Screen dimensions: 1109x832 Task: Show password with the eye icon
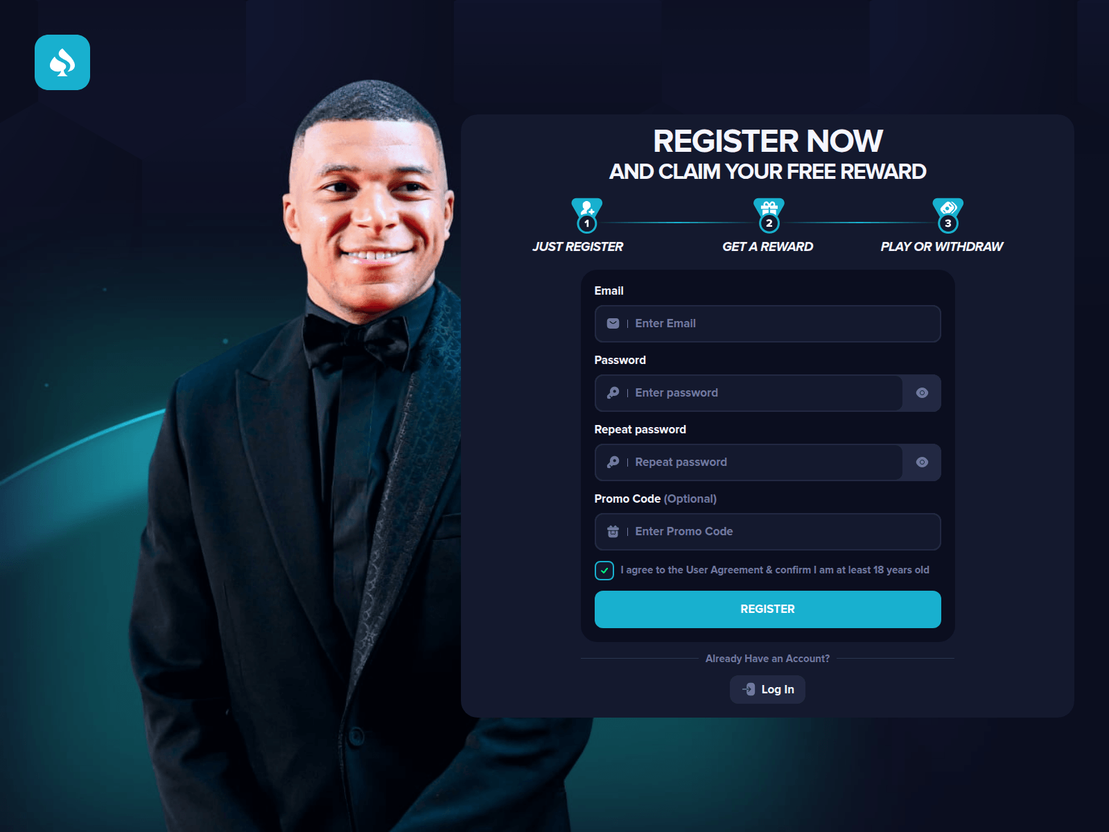point(922,393)
